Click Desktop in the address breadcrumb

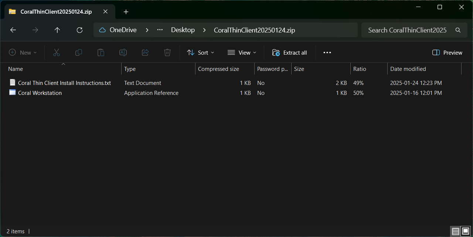point(183,30)
